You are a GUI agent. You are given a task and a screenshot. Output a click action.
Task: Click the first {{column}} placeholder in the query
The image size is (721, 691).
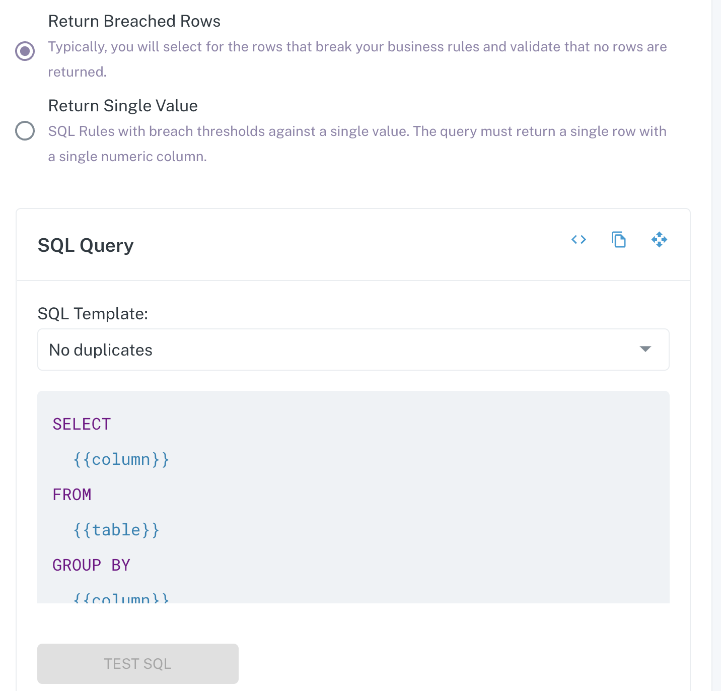(x=121, y=459)
